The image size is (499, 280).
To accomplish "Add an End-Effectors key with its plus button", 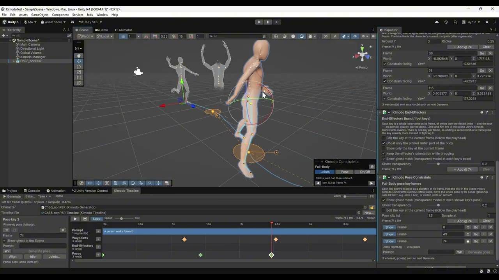I will point(98,247).
